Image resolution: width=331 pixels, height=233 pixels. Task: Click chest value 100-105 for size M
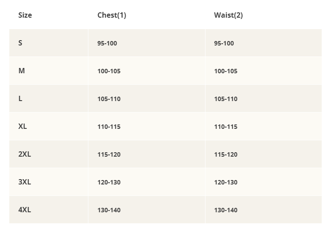coord(109,71)
